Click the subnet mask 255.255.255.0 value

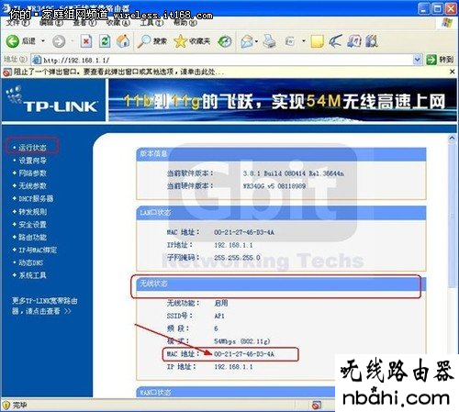click(237, 258)
